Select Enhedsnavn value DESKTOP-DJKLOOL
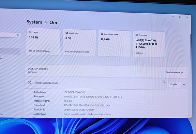 point(75,92)
